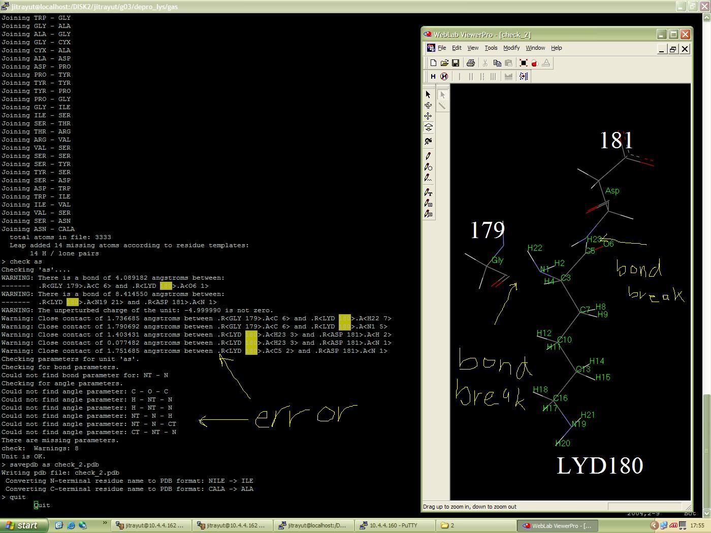Open a file with the folder icon

(x=444, y=63)
